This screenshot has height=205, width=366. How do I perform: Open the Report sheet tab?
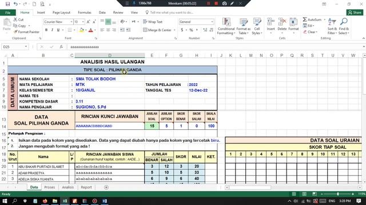click(86, 187)
